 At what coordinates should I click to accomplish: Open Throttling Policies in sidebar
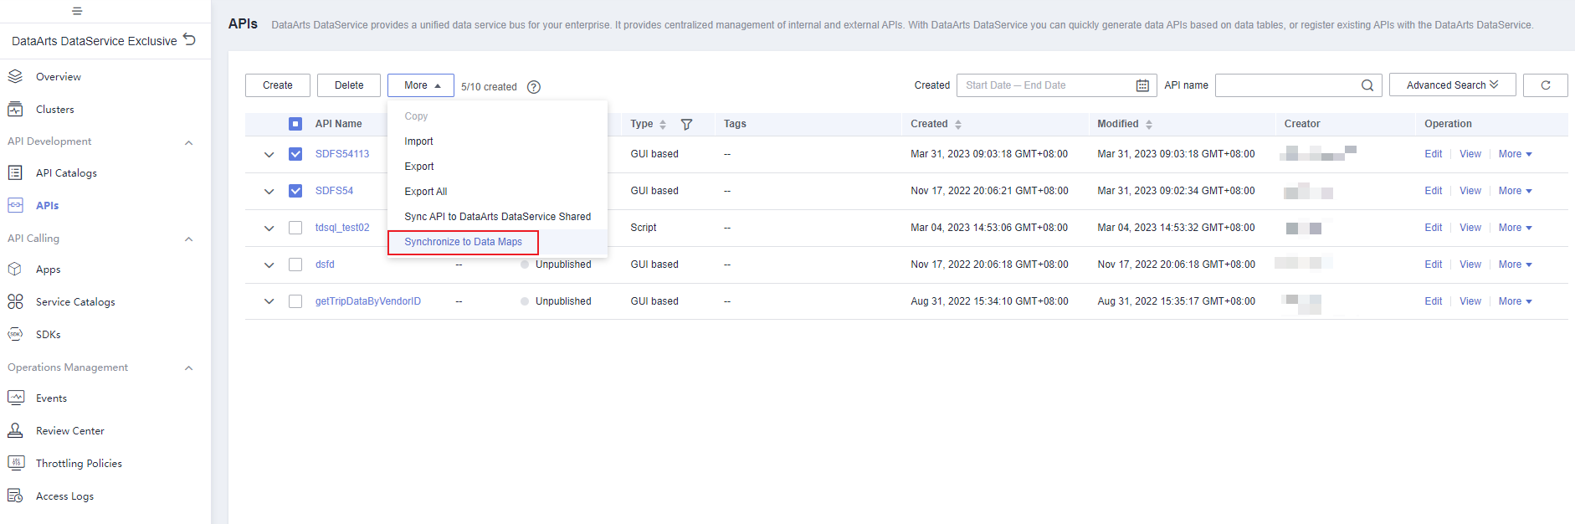click(x=79, y=463)
